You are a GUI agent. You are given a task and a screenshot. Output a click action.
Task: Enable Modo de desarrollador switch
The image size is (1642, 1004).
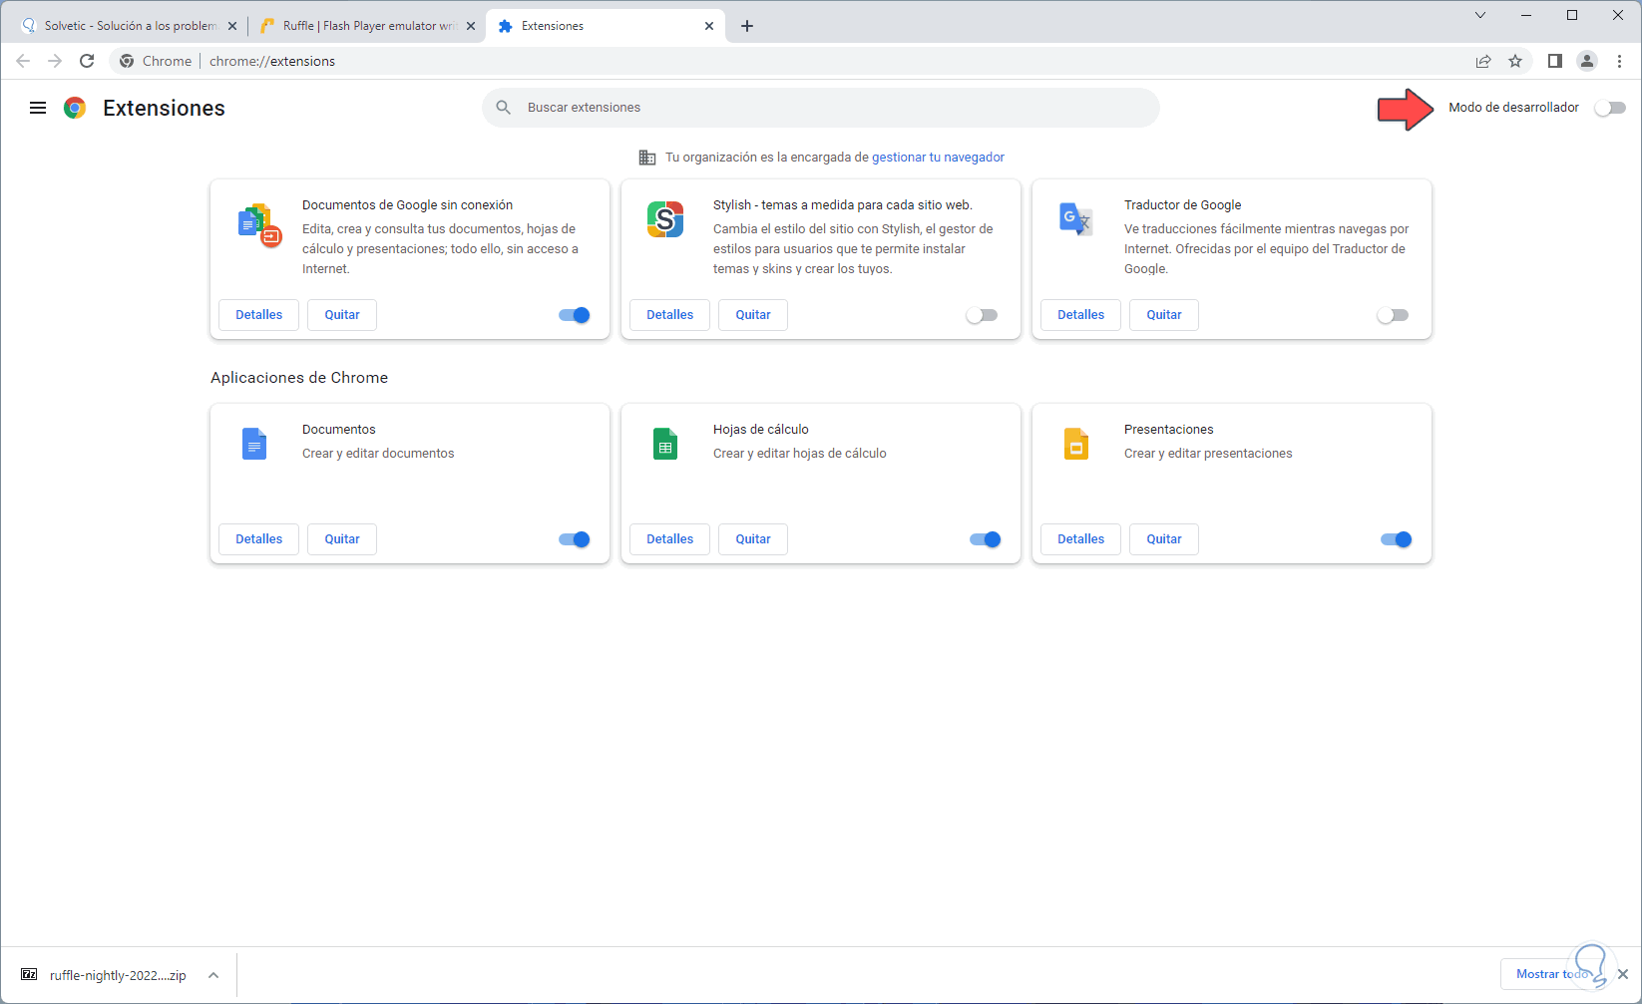click(1609, 108)
